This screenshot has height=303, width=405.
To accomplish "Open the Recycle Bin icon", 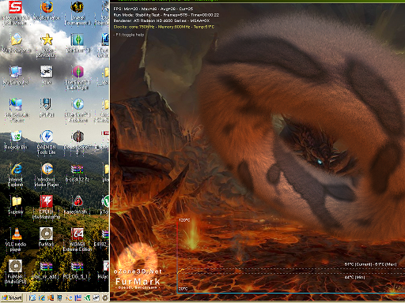I will click(x=16, y=140).
